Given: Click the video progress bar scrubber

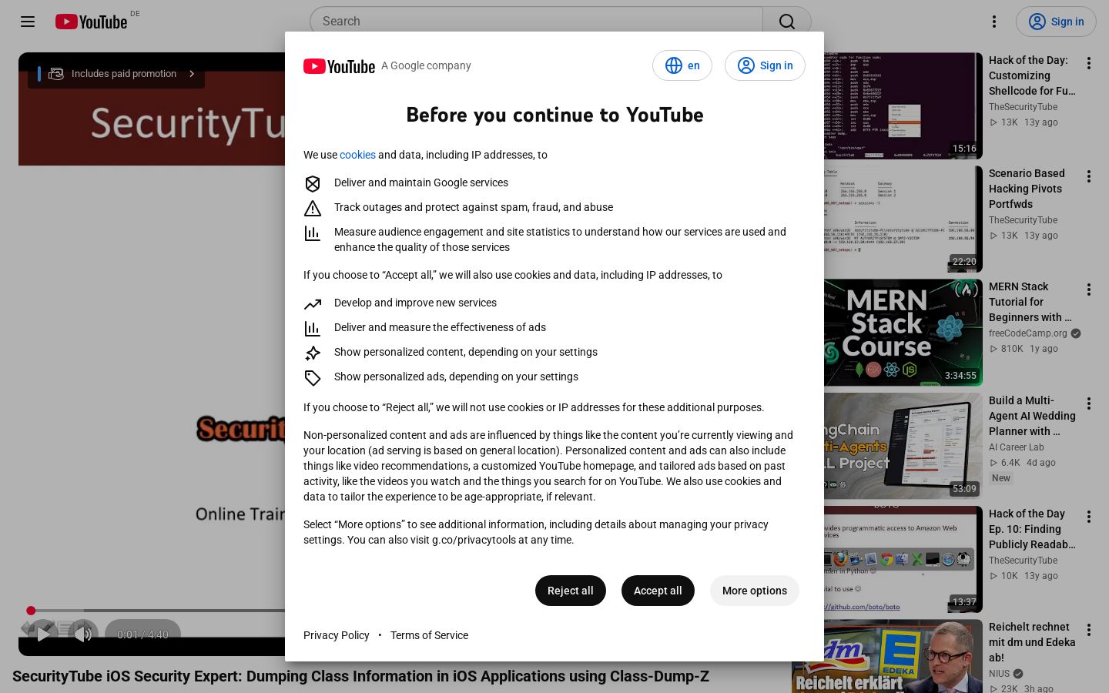Looking at the screenshot, I should [31, 611].
